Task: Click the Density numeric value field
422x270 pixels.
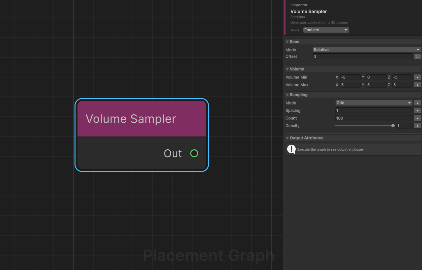Action: click(405, 126)
